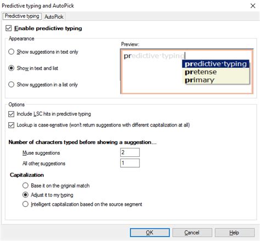Click the OK button
The height and width of the screenshot is (241, 260).
[150, 233]
